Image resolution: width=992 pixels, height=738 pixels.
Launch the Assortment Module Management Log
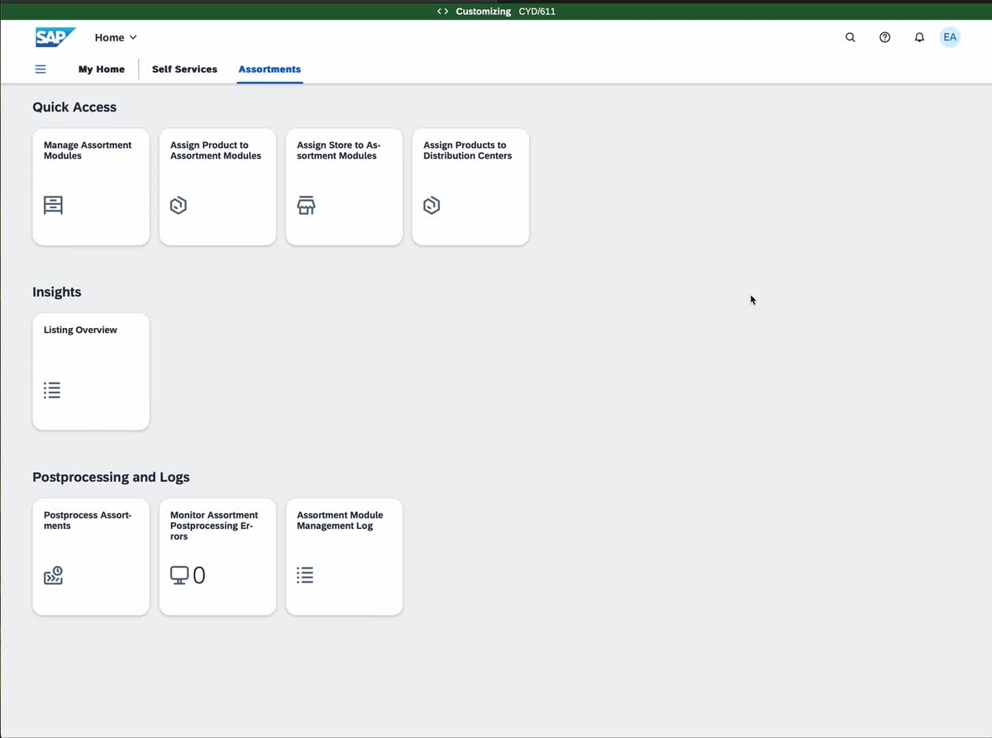coord(344,556)
